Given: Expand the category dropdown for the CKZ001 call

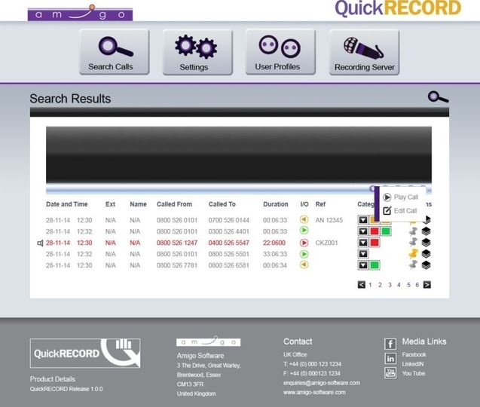Looking at the screenshot, I should (363, 243).
